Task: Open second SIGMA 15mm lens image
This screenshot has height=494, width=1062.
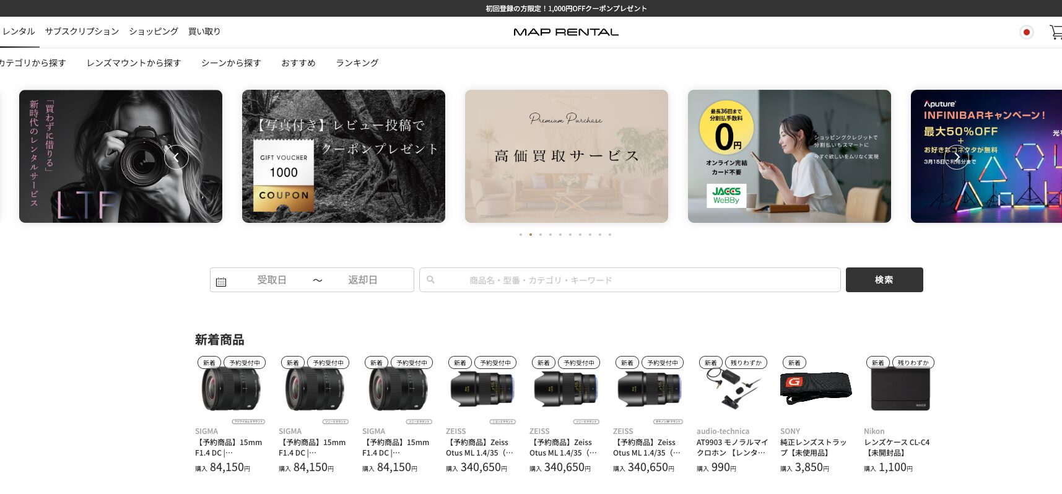Action: point(314,389)
